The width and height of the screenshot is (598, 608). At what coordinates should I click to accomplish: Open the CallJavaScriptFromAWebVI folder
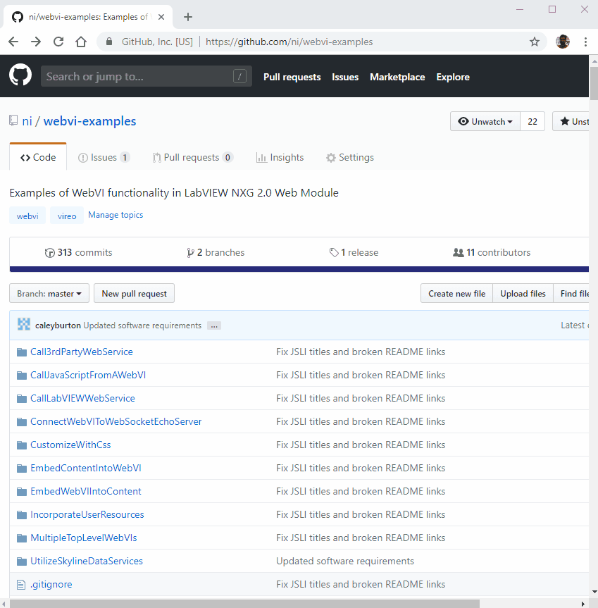(88, 375)
